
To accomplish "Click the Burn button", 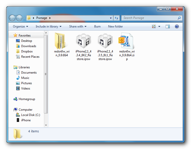I will [97, 26].
